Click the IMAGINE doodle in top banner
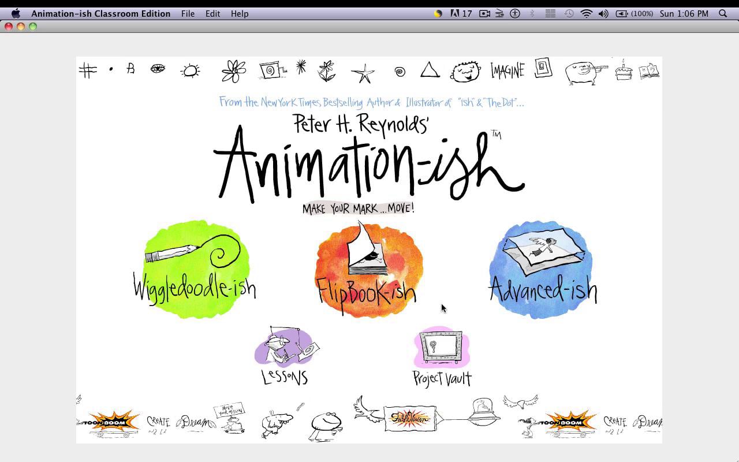 pos(507,70)
